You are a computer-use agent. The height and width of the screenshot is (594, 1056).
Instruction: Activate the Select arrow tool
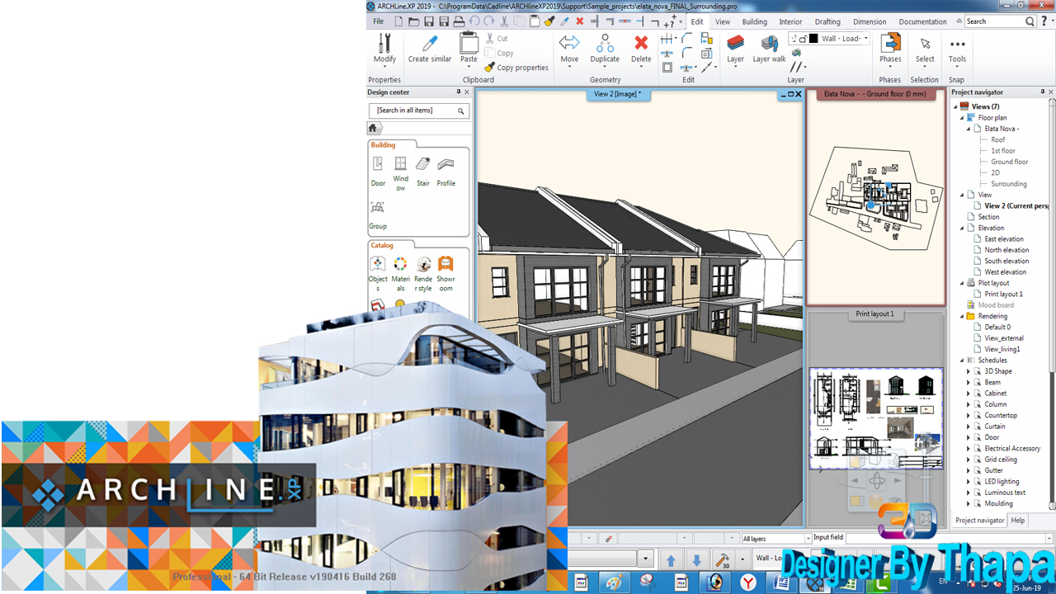click(925, 48)
